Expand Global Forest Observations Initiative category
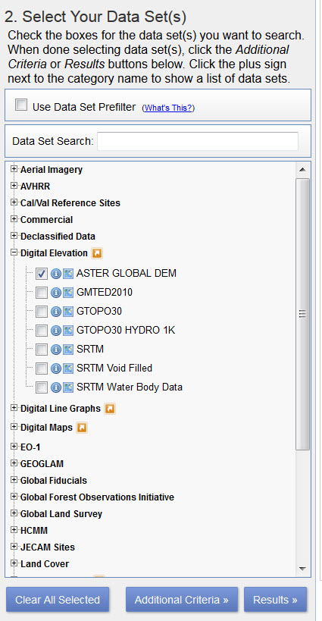Image resolution: width=322 pixels, height=621 pixels. (x=14, y=496)
